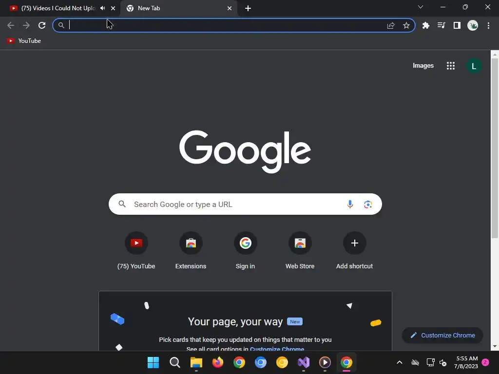Click the Google search box
The height and width of the screenshot is (374, 499).
pyautogui.click(x=245, y=204)
